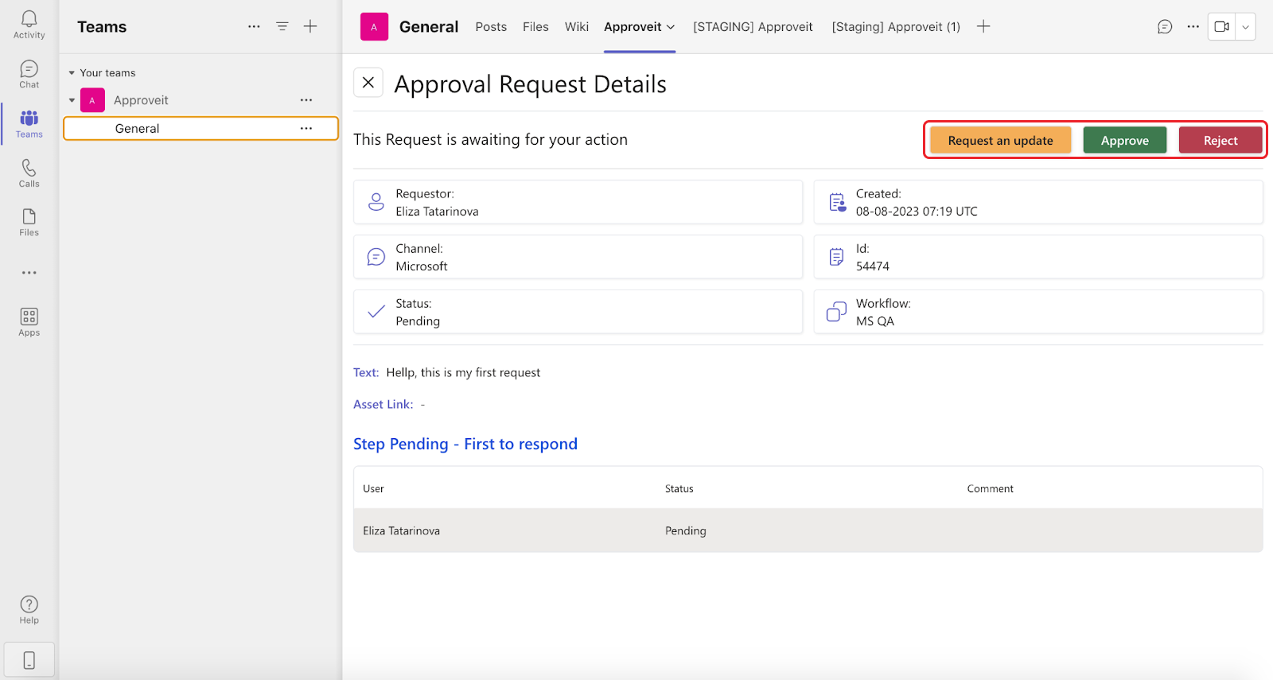
Task: Click the Asset Link label
Action: pos(383,404)
